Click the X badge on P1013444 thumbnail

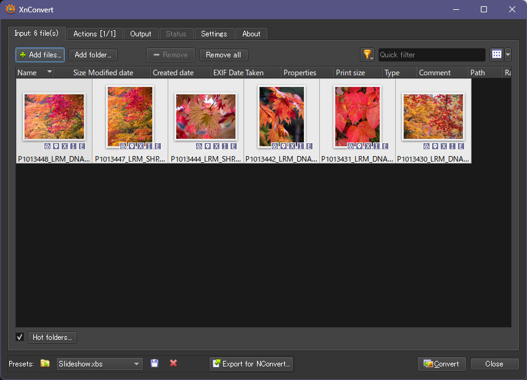[x=216, y=146]
